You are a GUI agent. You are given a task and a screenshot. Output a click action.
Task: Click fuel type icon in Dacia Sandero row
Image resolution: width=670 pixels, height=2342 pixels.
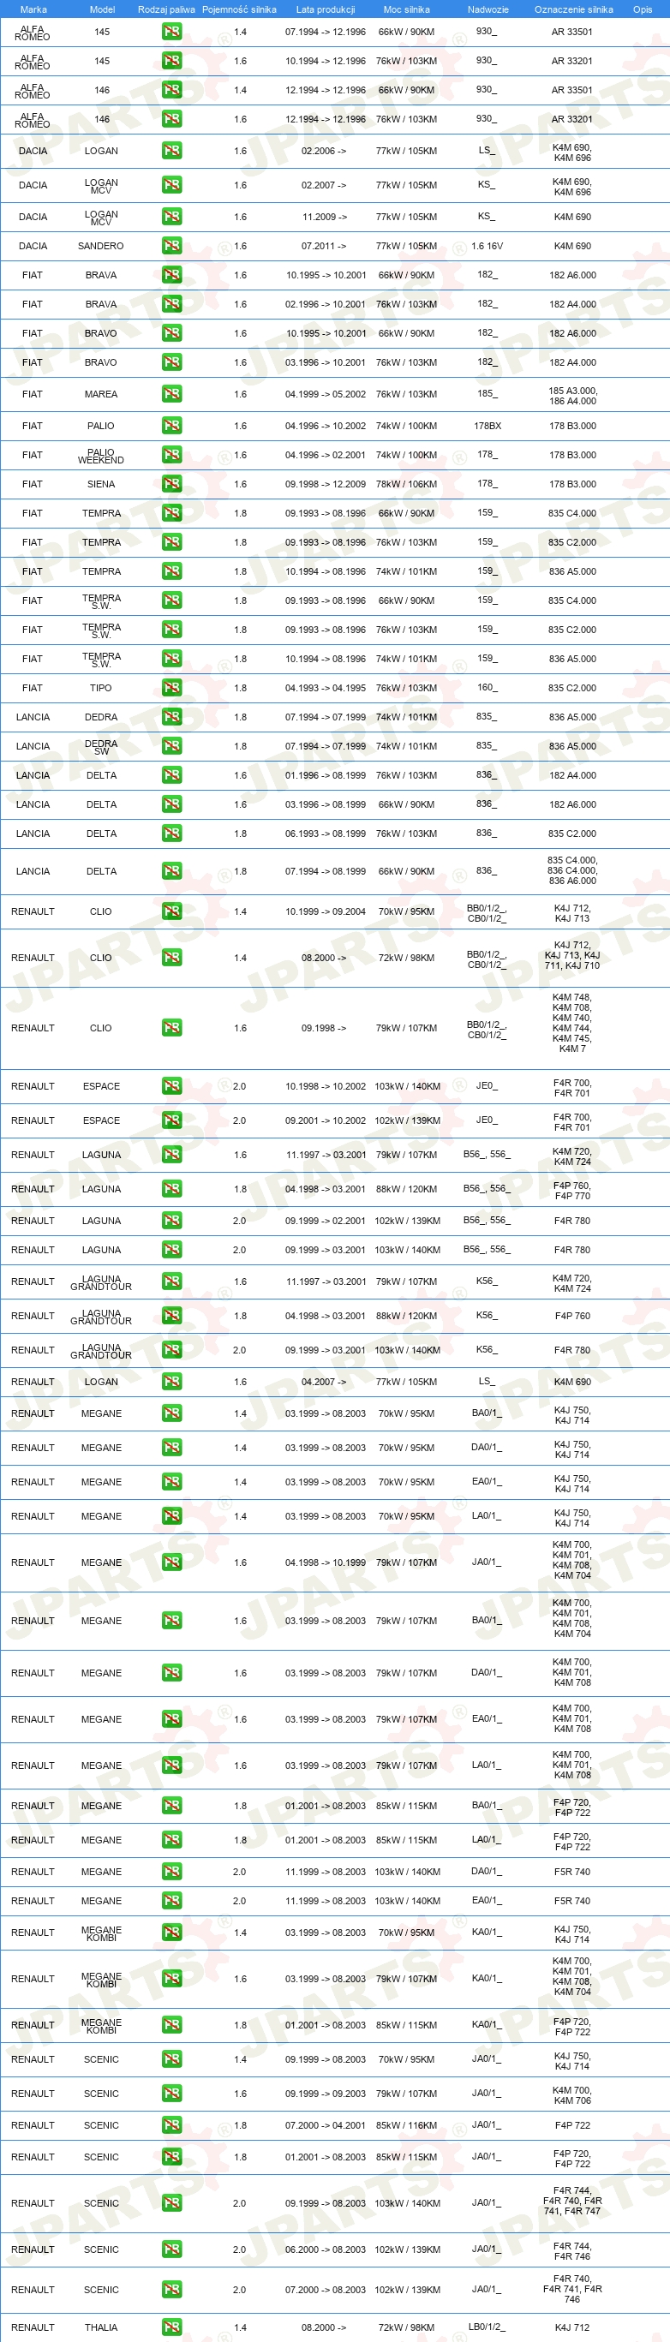coord(172,246)
